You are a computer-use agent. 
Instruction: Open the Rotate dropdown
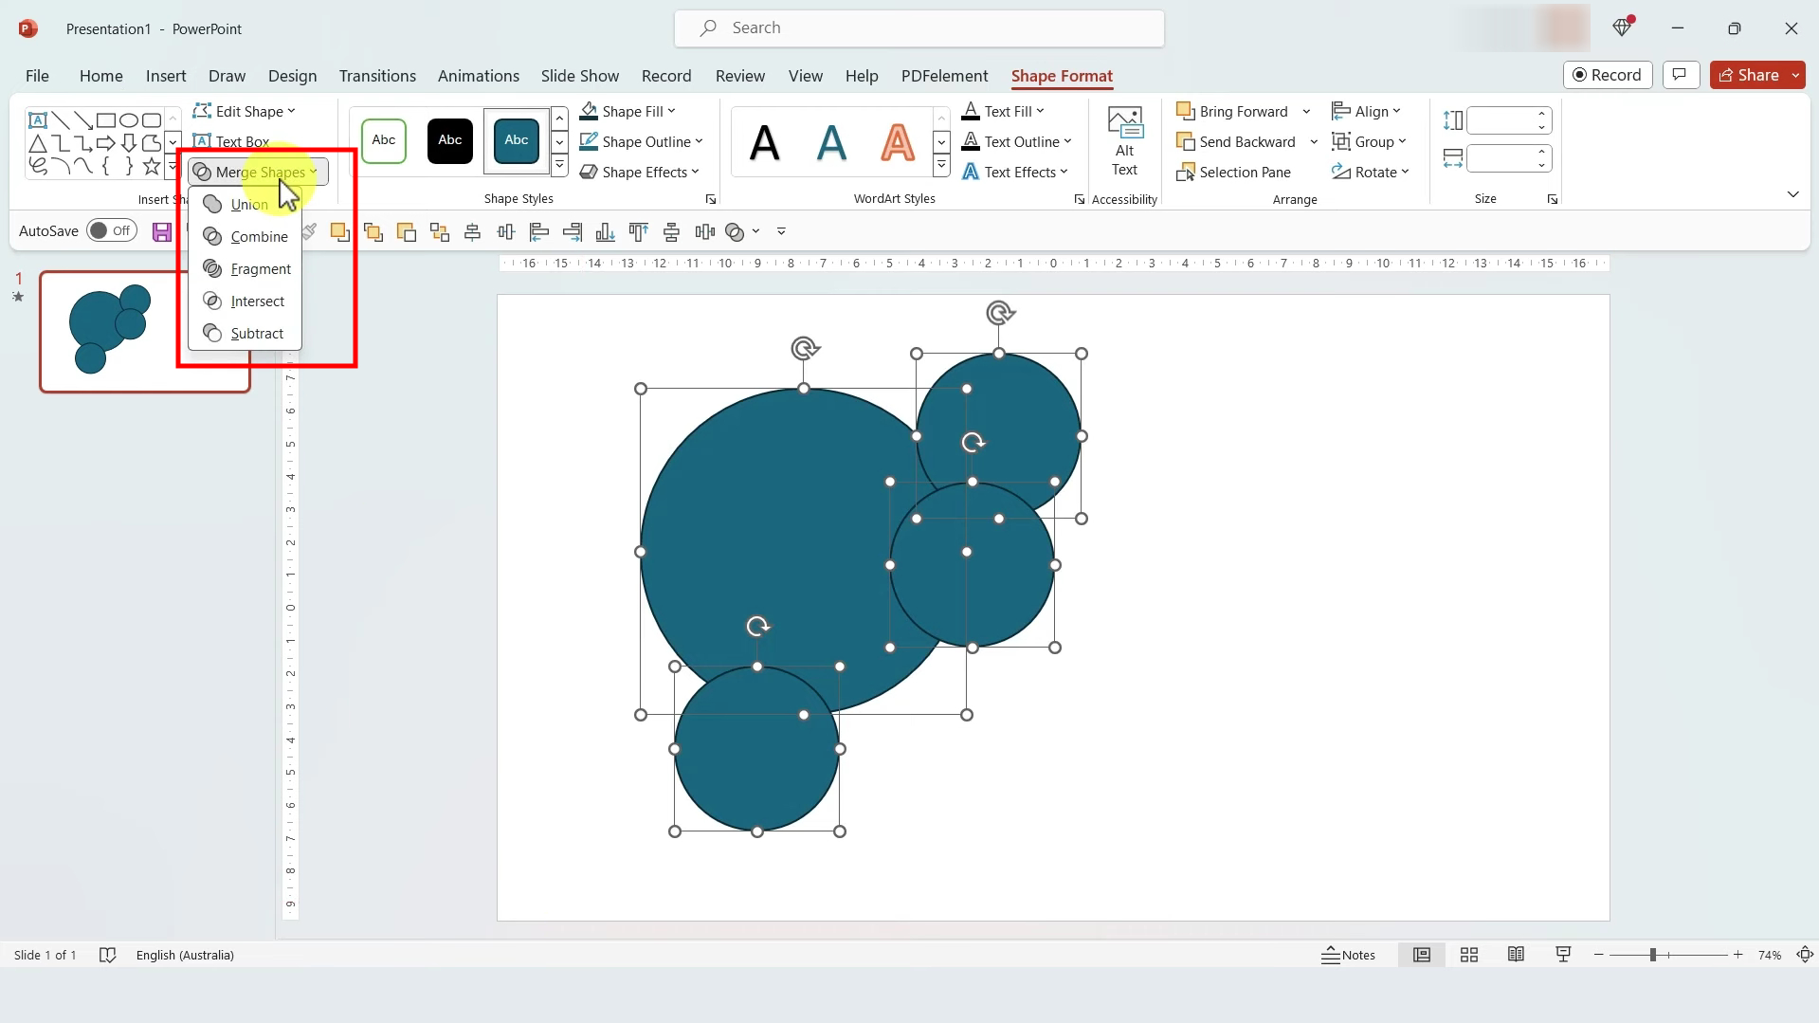[1371, 172]
